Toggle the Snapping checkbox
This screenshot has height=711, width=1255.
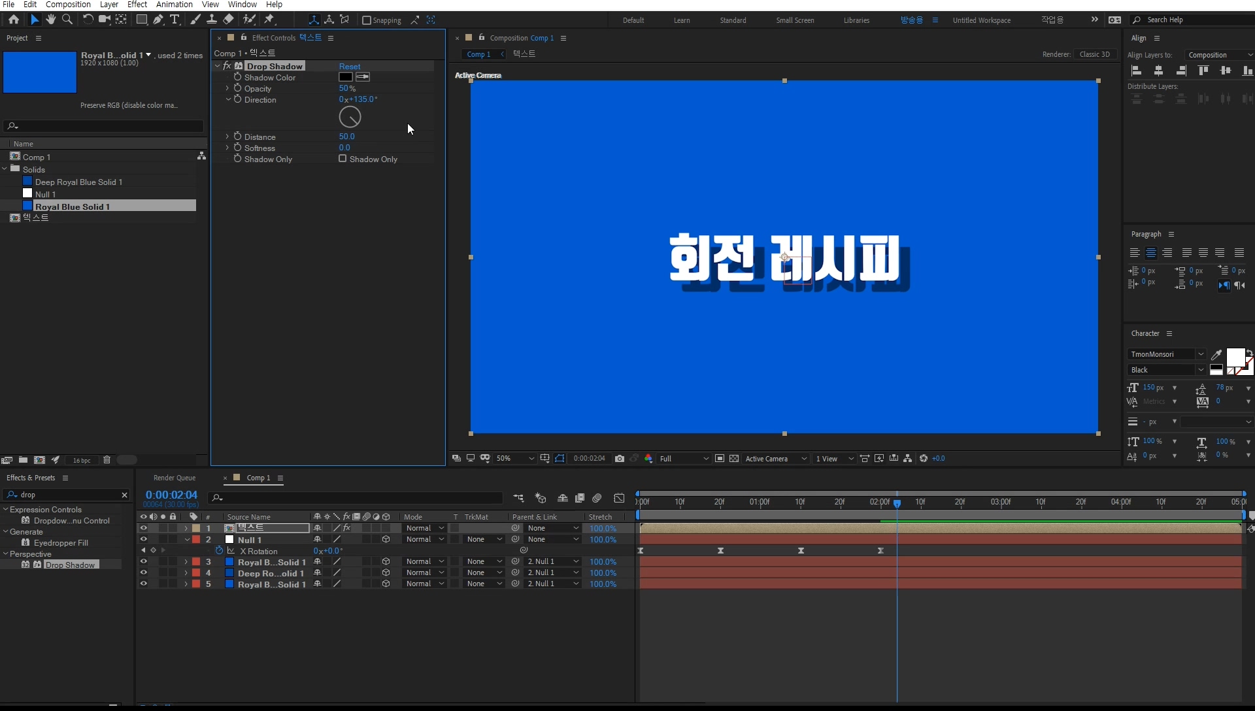point(367,20)
